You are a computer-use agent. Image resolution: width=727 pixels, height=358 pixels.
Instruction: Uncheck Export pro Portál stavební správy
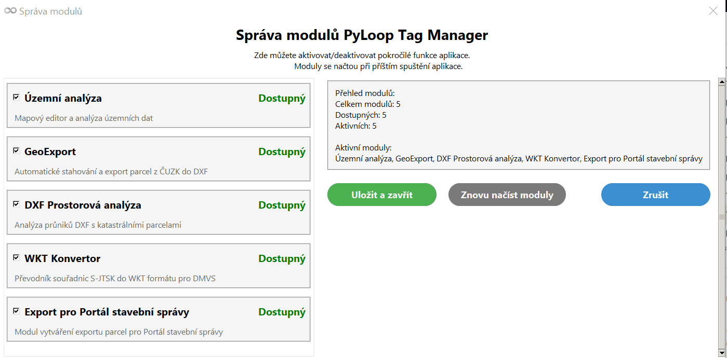(x=17, y=311)
